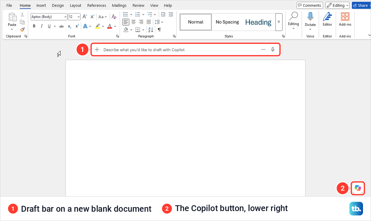Click the microphone in Copilot draft bar
This screenshot has width=371, height=221.
click(x=273, y=50)
